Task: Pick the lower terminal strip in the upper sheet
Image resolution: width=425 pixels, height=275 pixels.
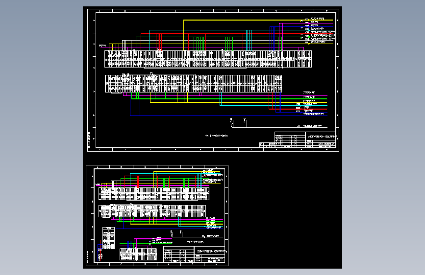Action: [x=193, y=84]
